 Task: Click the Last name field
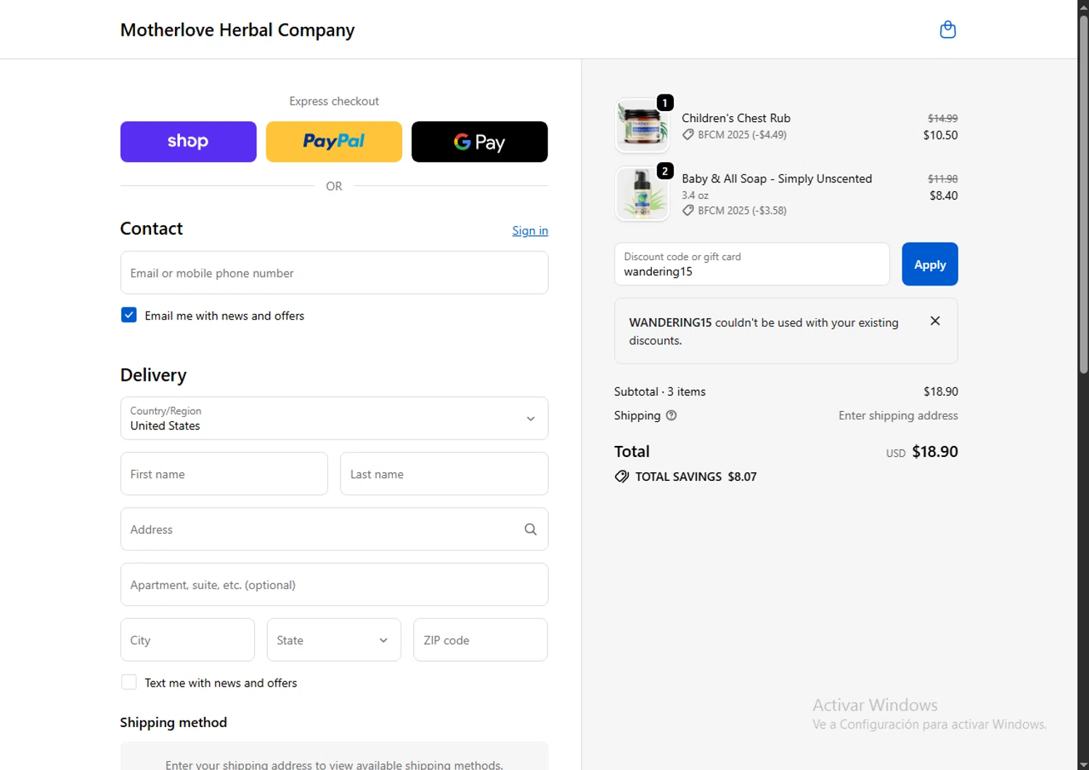click(x=444, y=474)
